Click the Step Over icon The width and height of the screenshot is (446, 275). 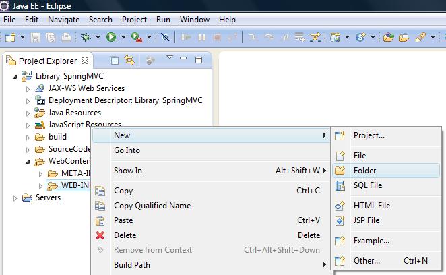269,37
